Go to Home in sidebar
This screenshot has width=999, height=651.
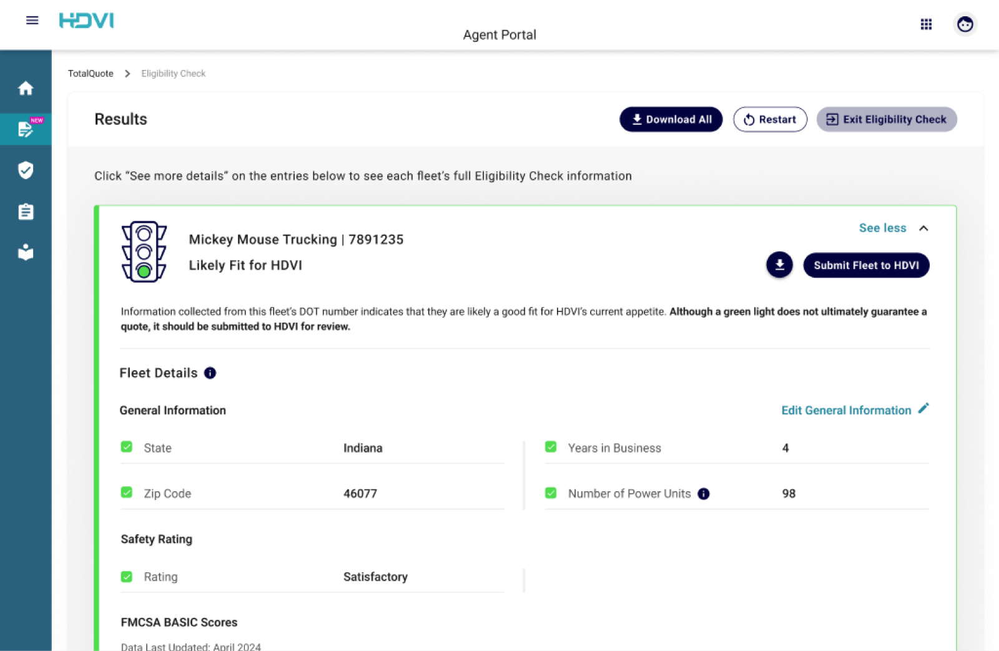coord(26,88)
